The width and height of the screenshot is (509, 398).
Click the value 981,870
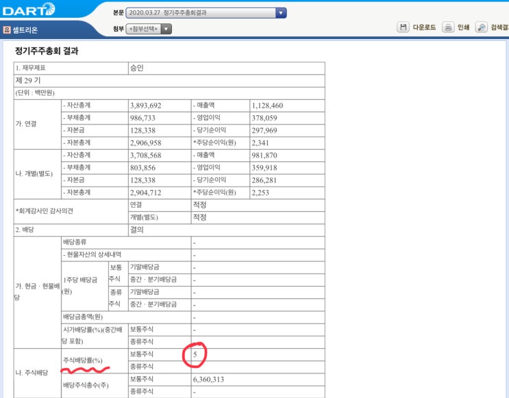[264, 155]
